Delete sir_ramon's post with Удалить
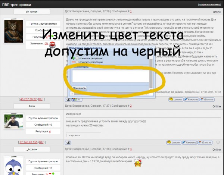This screenshot has height=175, width=224. pyautogui.click(x=207, y=99)
